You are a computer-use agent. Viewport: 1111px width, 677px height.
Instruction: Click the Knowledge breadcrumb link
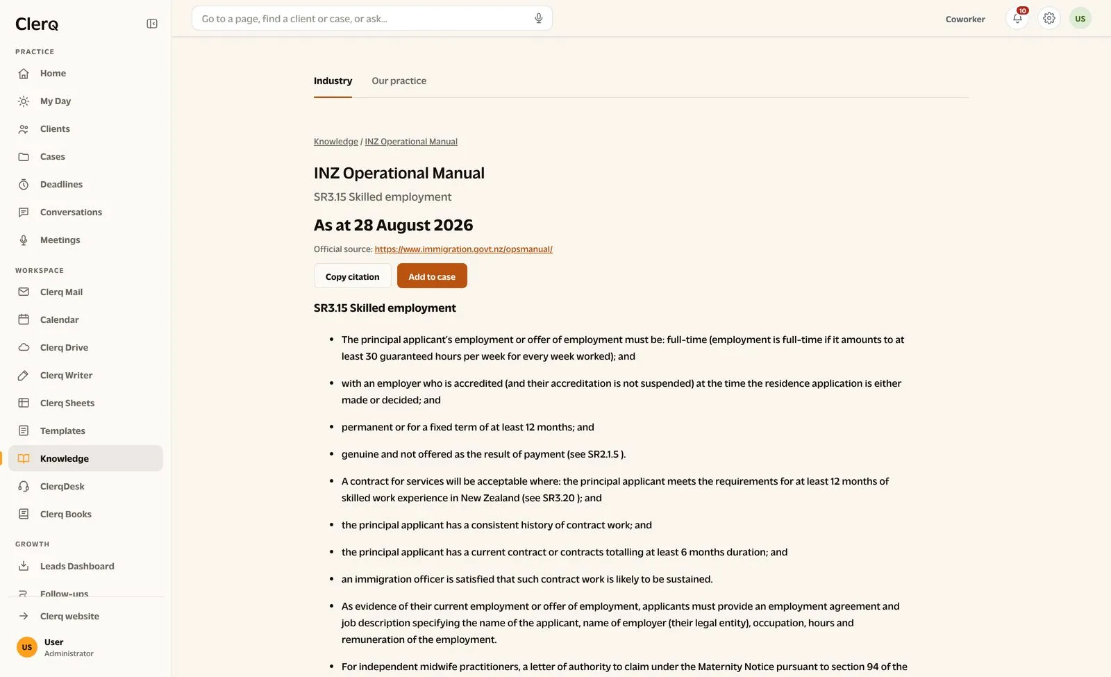point(336,142)
